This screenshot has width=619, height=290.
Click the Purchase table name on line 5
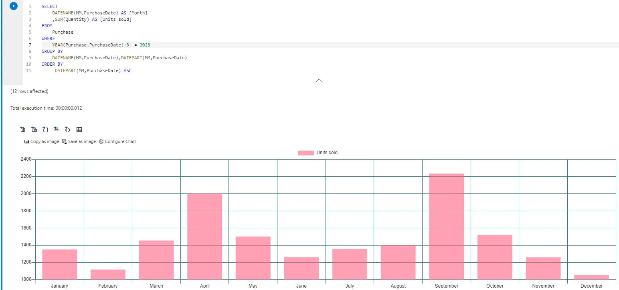pyautogui.click(x=63, y=32)
